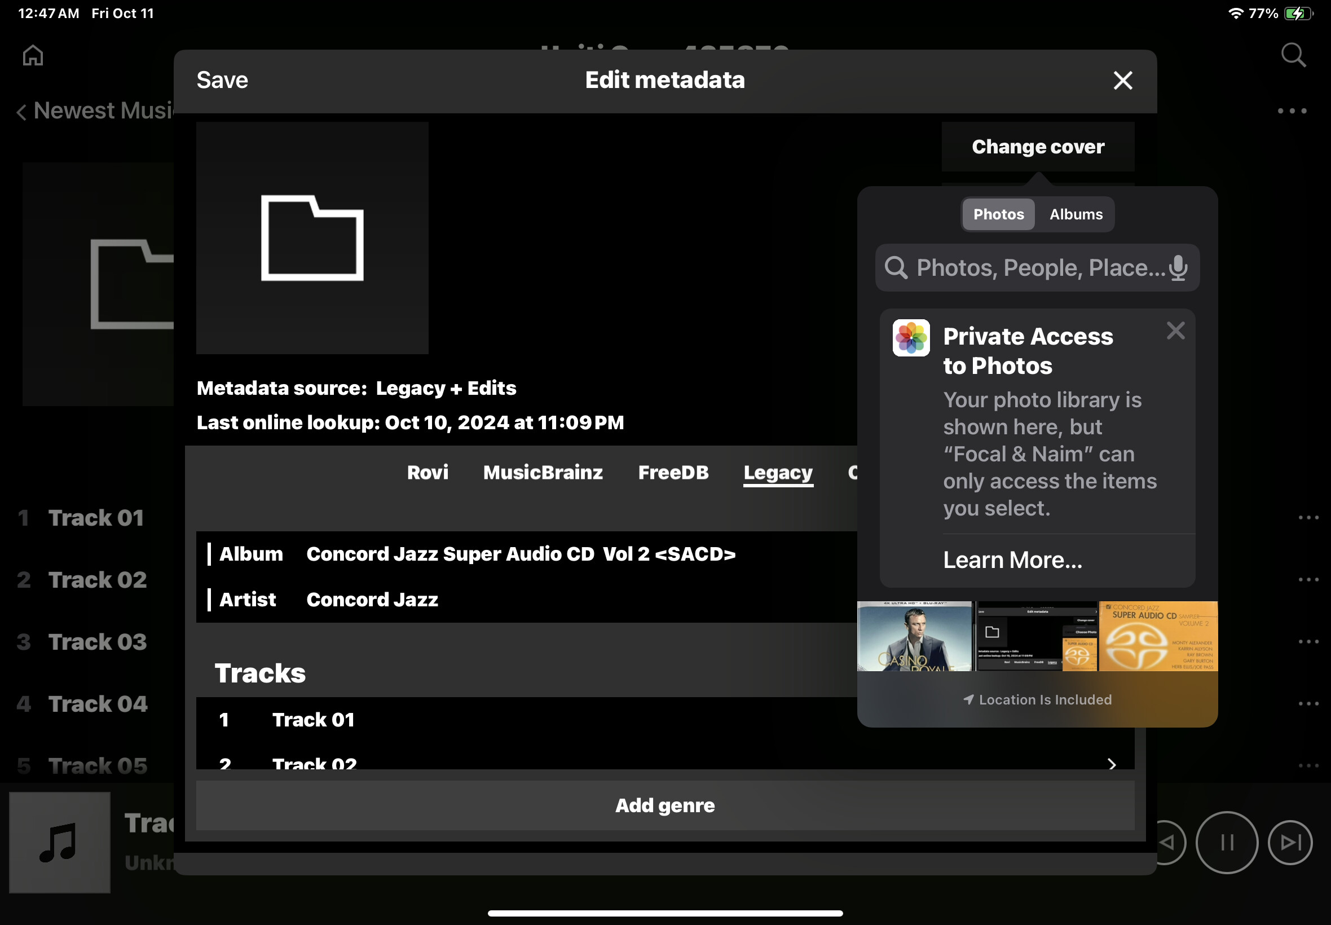This screenshot has width=1331, height=925.
Task: Tap the microphone dictation icon
Action: click(x=1178, y=268)
